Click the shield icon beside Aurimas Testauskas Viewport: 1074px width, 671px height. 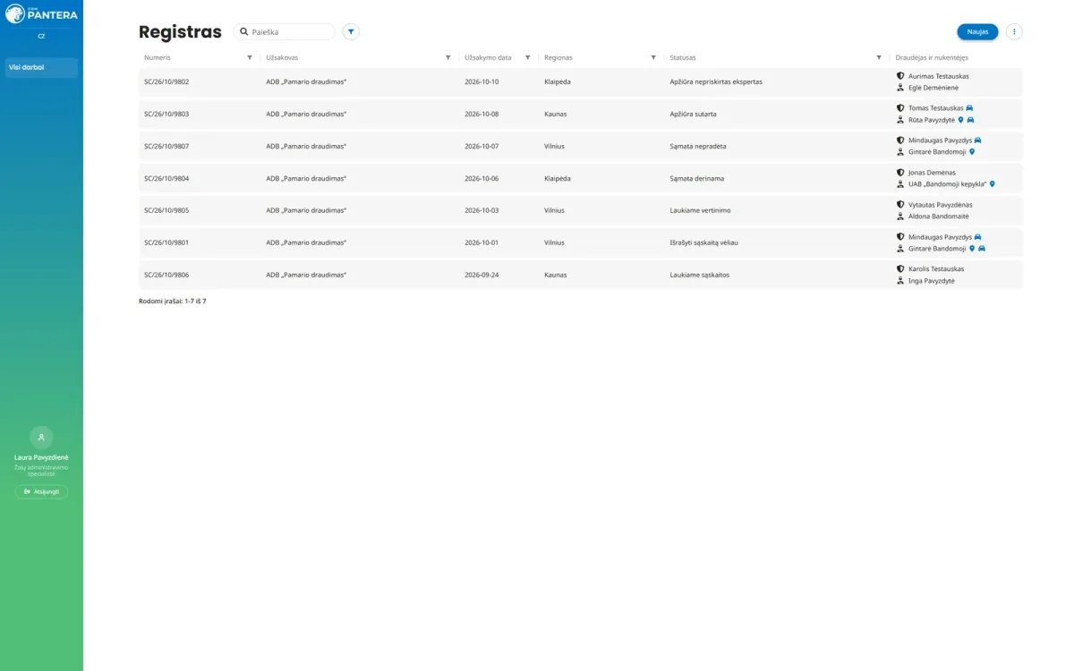point(900,76)
